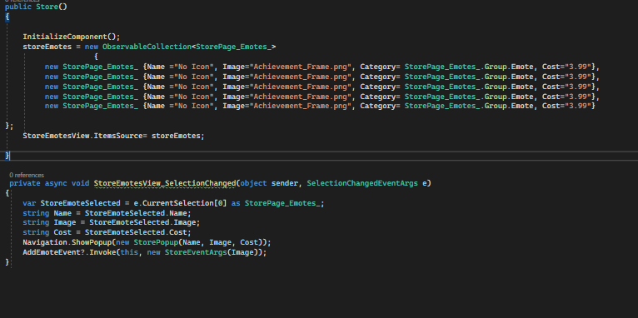Click "Name" in the "string Name" declaration
Viewport: 638px width, 318px height.
tap(62, 213)
